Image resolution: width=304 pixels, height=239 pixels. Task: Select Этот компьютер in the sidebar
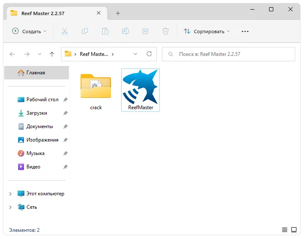[41, 194]
